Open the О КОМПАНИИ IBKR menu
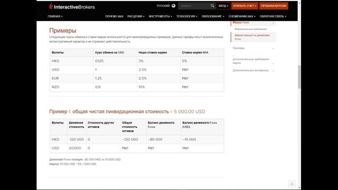The image size is (338, 190). point(242,16)
